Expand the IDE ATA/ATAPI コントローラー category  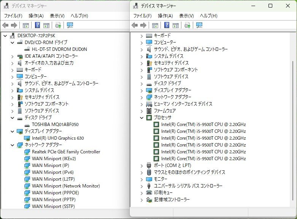12,56
